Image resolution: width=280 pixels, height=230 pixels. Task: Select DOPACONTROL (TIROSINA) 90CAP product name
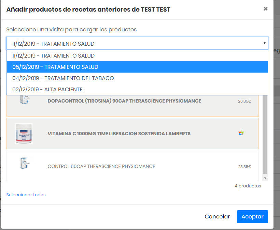click(x=124, y=101)
